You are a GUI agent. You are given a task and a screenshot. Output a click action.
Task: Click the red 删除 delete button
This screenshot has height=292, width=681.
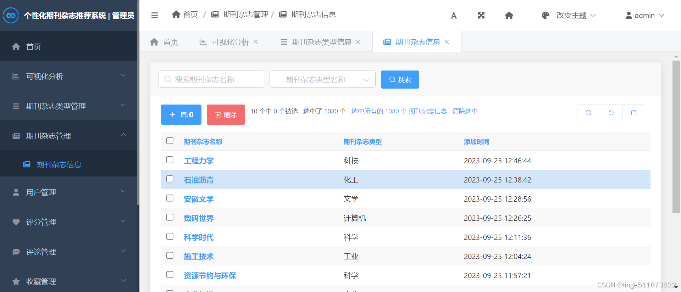pos(226,114)
